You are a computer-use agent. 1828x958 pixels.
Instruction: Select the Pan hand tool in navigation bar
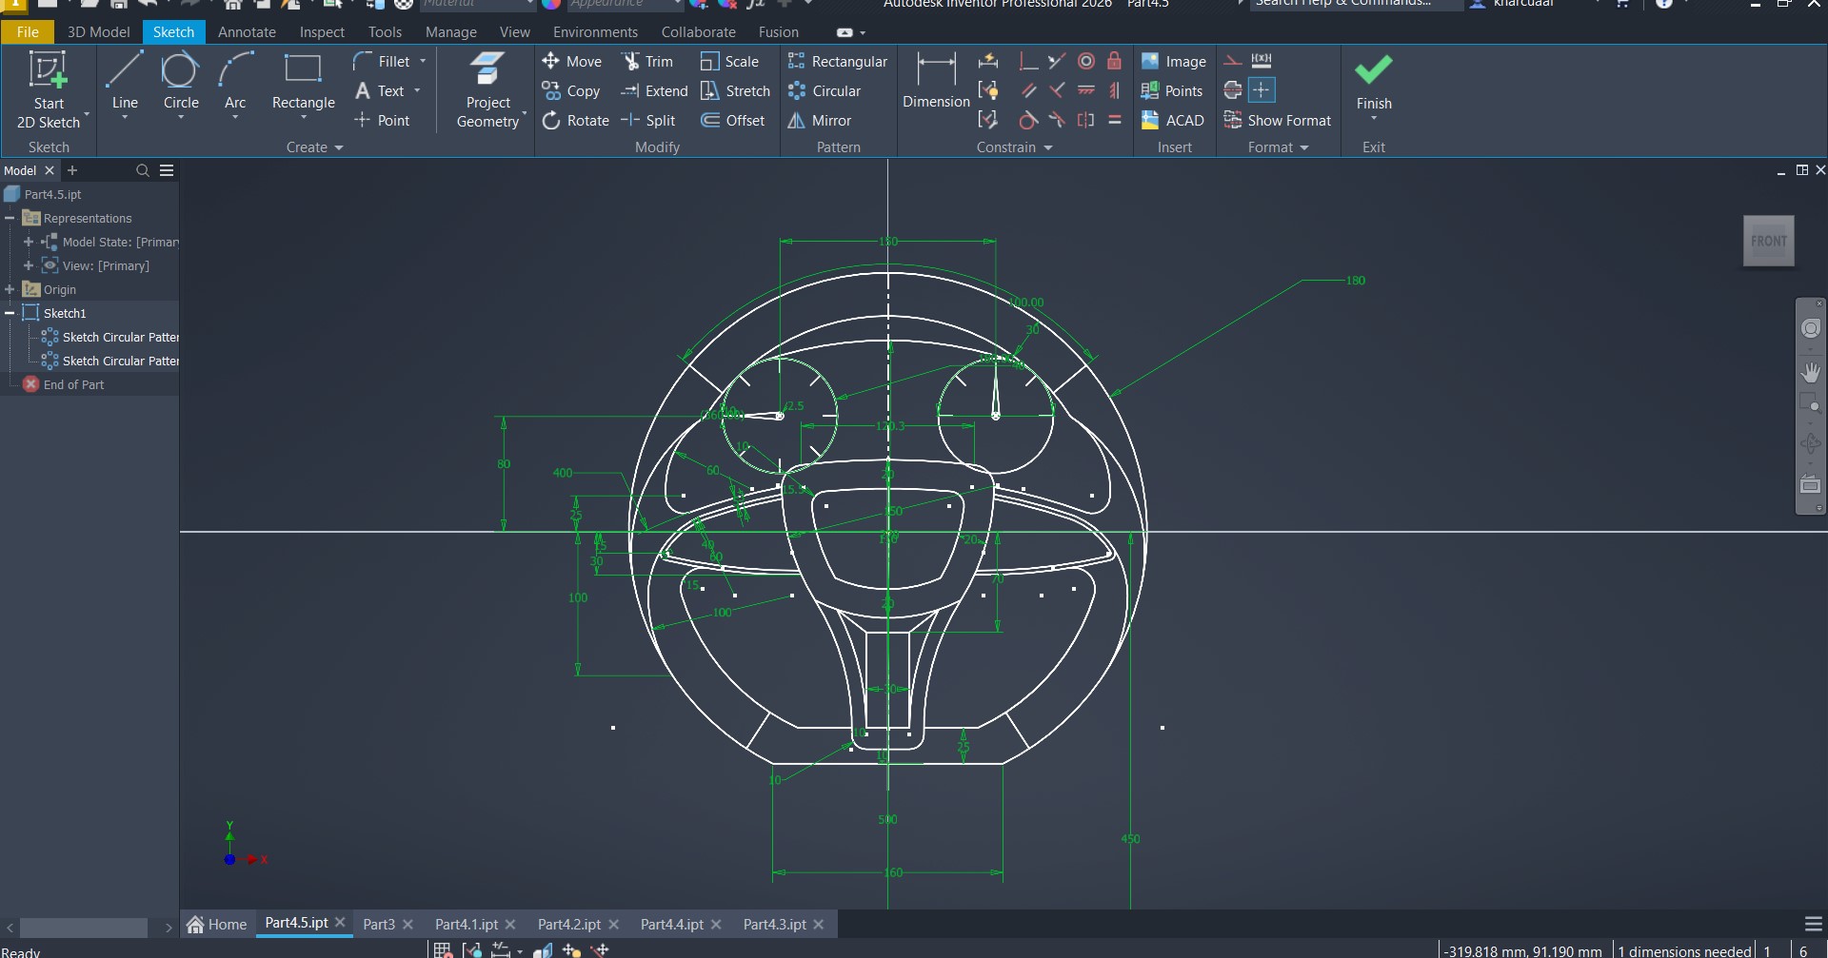tap(1810, 372)
